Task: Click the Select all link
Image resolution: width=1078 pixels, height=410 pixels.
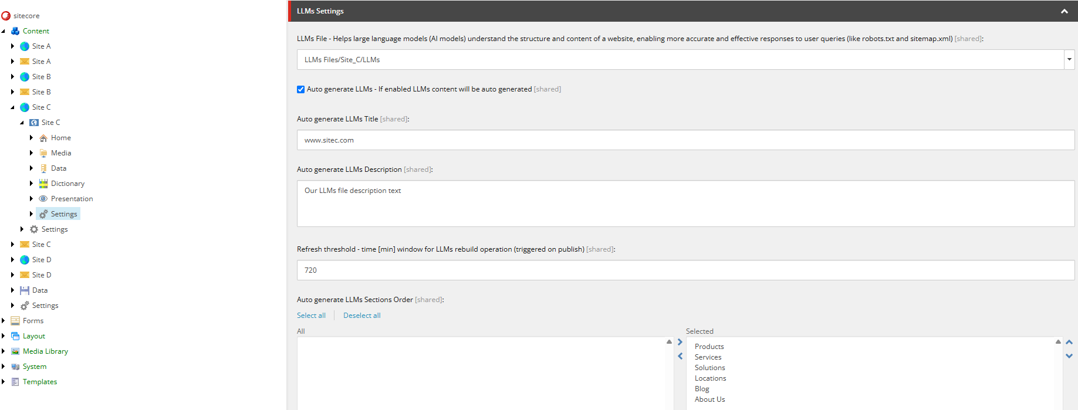Action: coord(311,316)
